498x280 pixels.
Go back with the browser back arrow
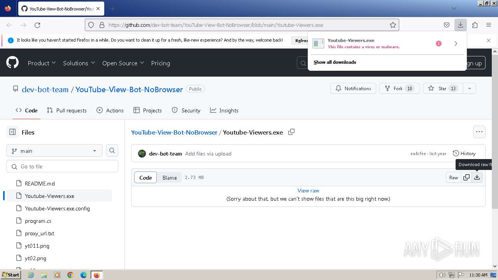coord(9,25)
